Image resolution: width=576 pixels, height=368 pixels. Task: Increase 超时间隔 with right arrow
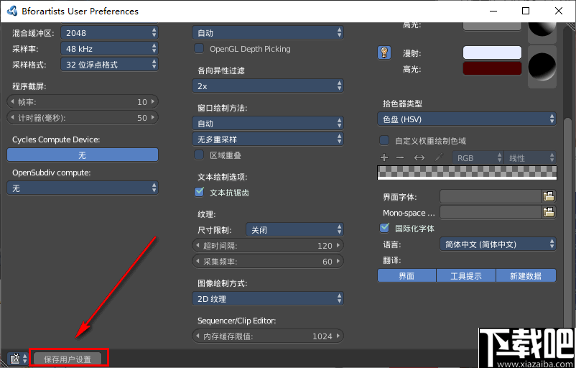coord(338,245)
